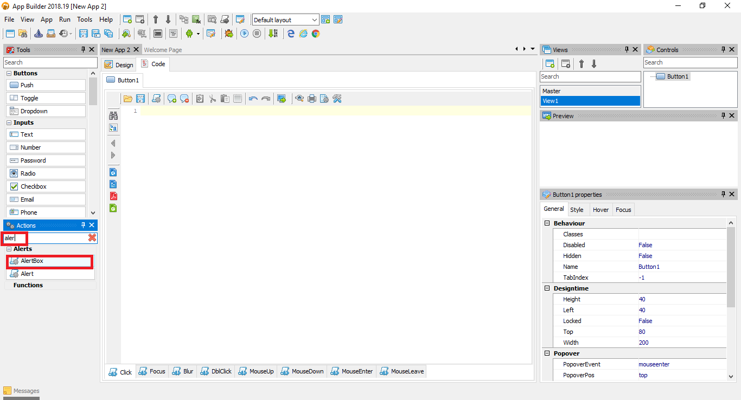Open the Default layout dropdown
741x400 pixels.
tap(316, 20)
